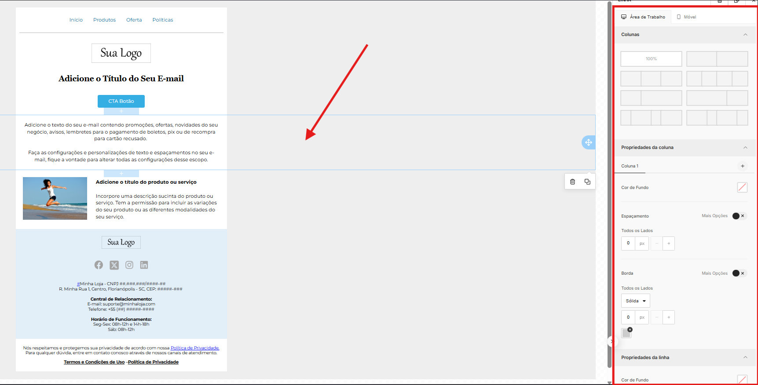Viewport: 758px width, 385px height.
Task: Collapse the Colunas section
Action: coord(745,35)
